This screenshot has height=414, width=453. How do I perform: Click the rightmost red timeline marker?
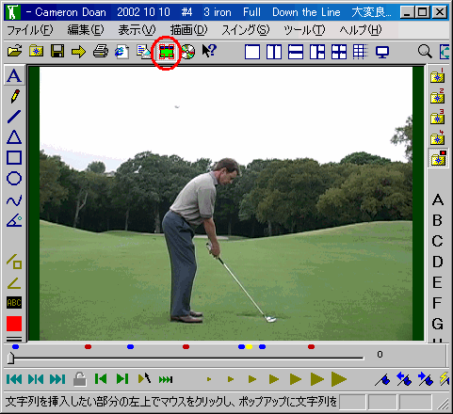[311, 346]
